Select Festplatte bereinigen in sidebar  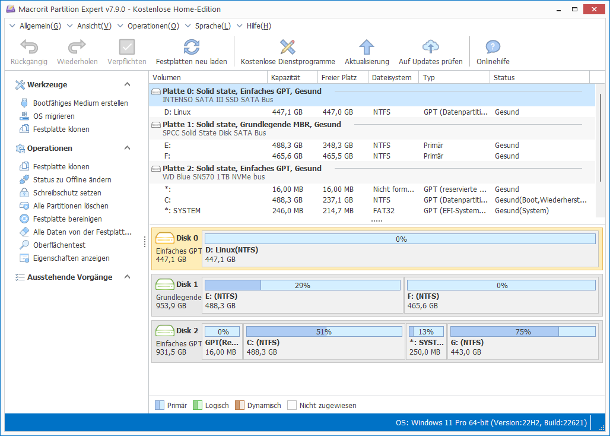coord(61,219)
